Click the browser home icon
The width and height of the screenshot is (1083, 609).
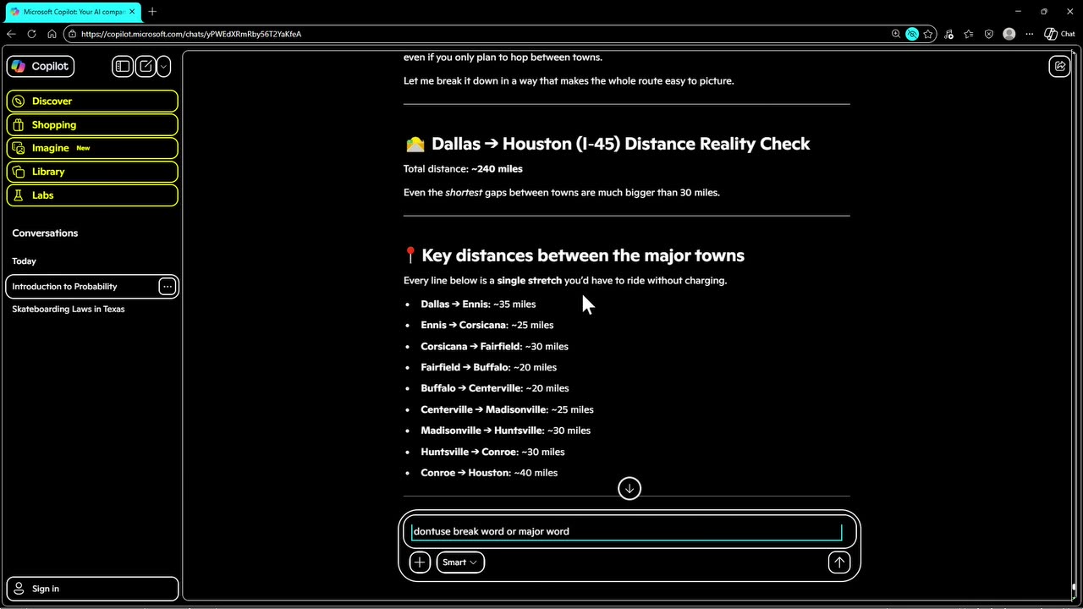point(52,34)
